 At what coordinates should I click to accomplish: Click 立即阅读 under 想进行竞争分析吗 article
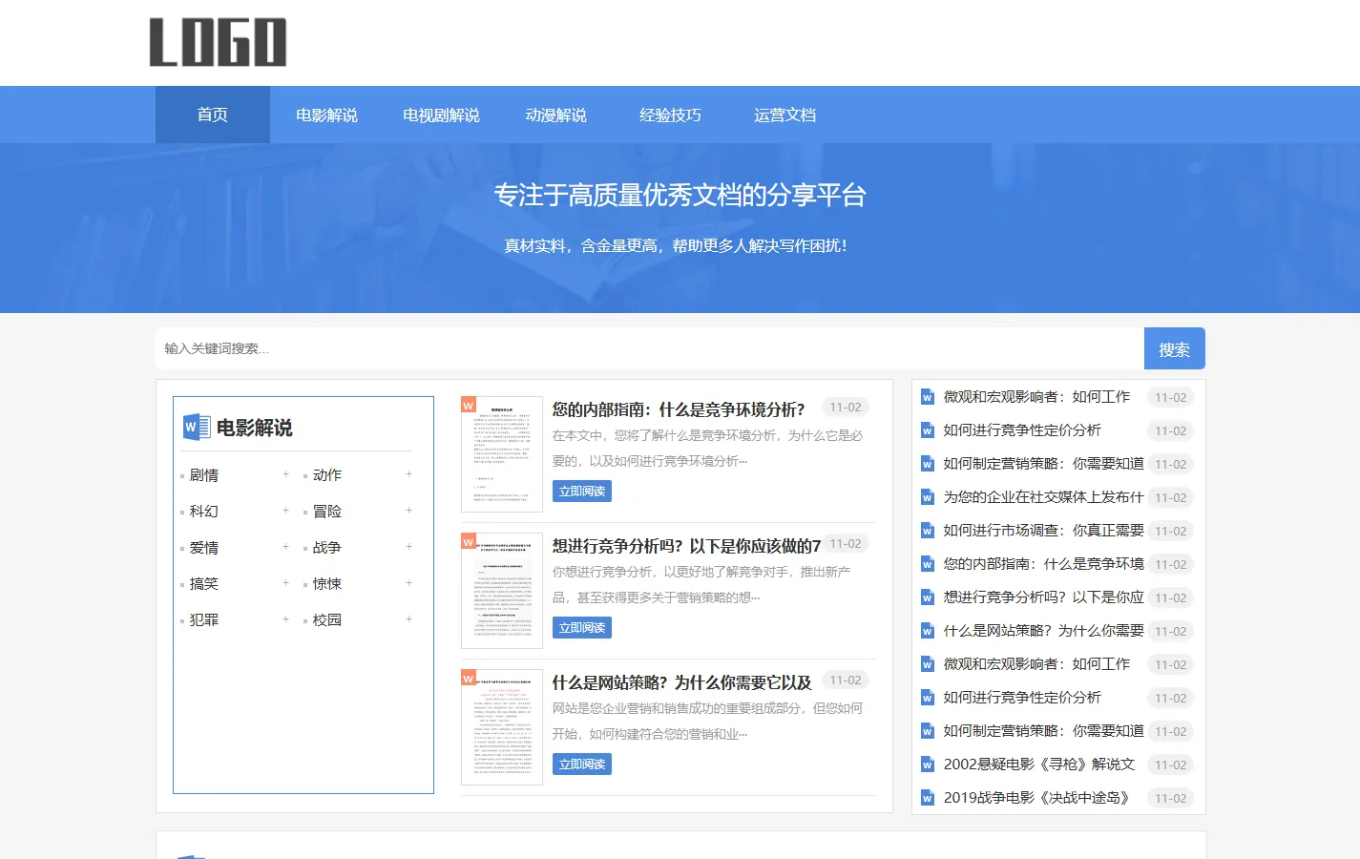582,628
